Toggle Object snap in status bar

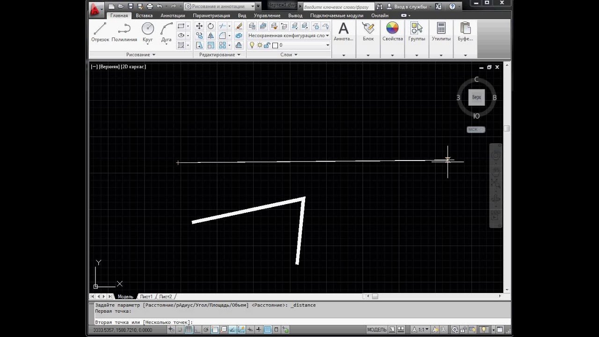[x=215, y=330]
